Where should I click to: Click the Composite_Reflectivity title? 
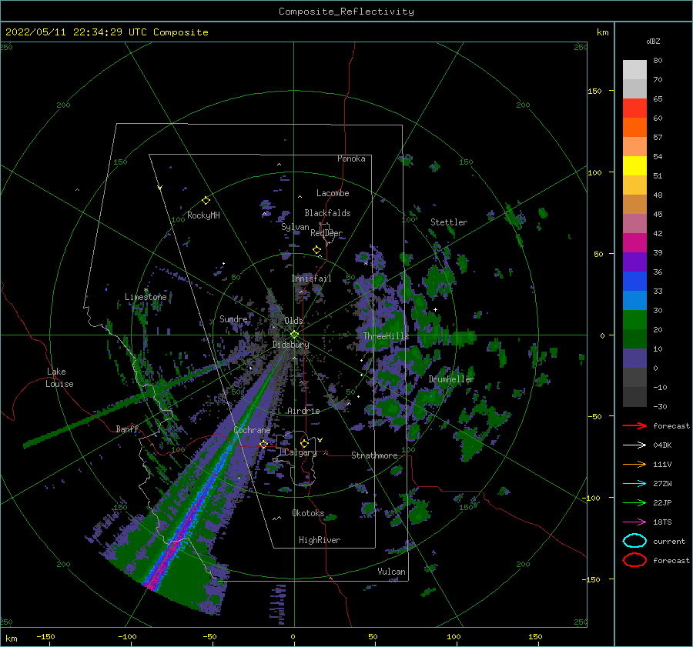(x=346, y=12)
